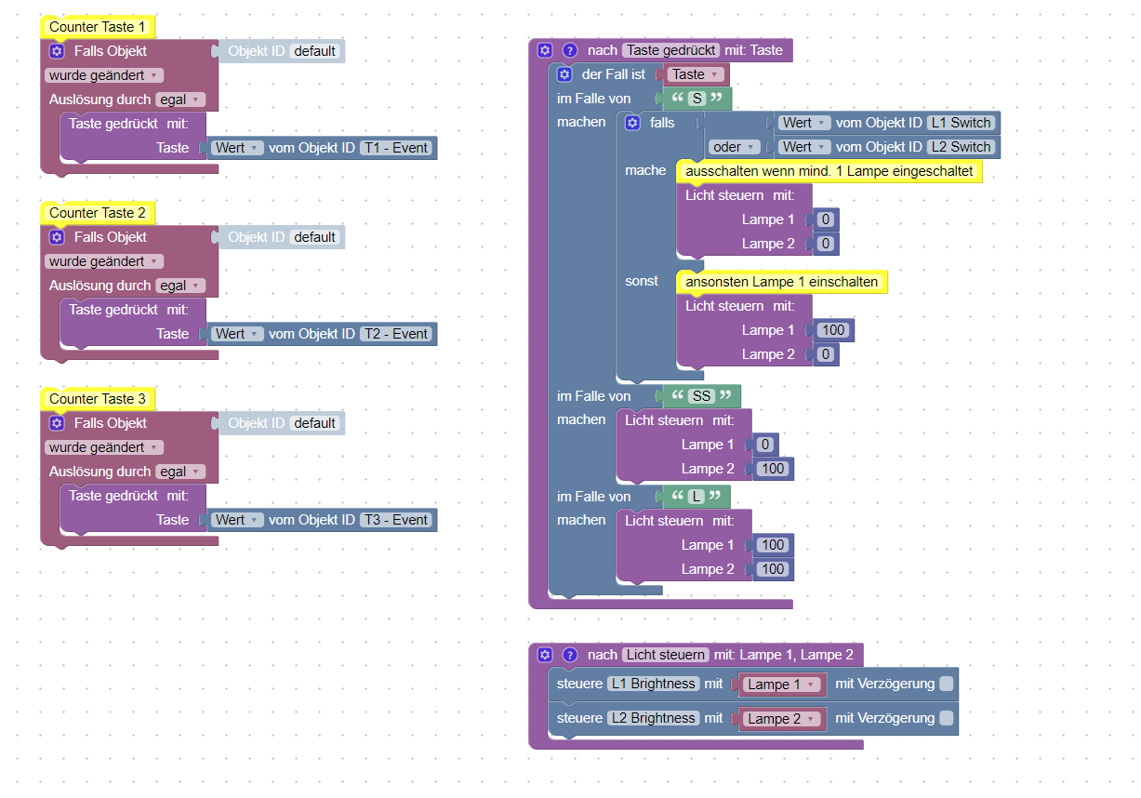Select the 'Counter Taste 2' yellow comment label
Image resolution: width=1141 pixels, height=798 pixels.
coord(98,213)
